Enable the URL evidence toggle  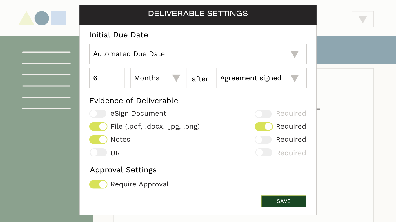coord(98,153)
